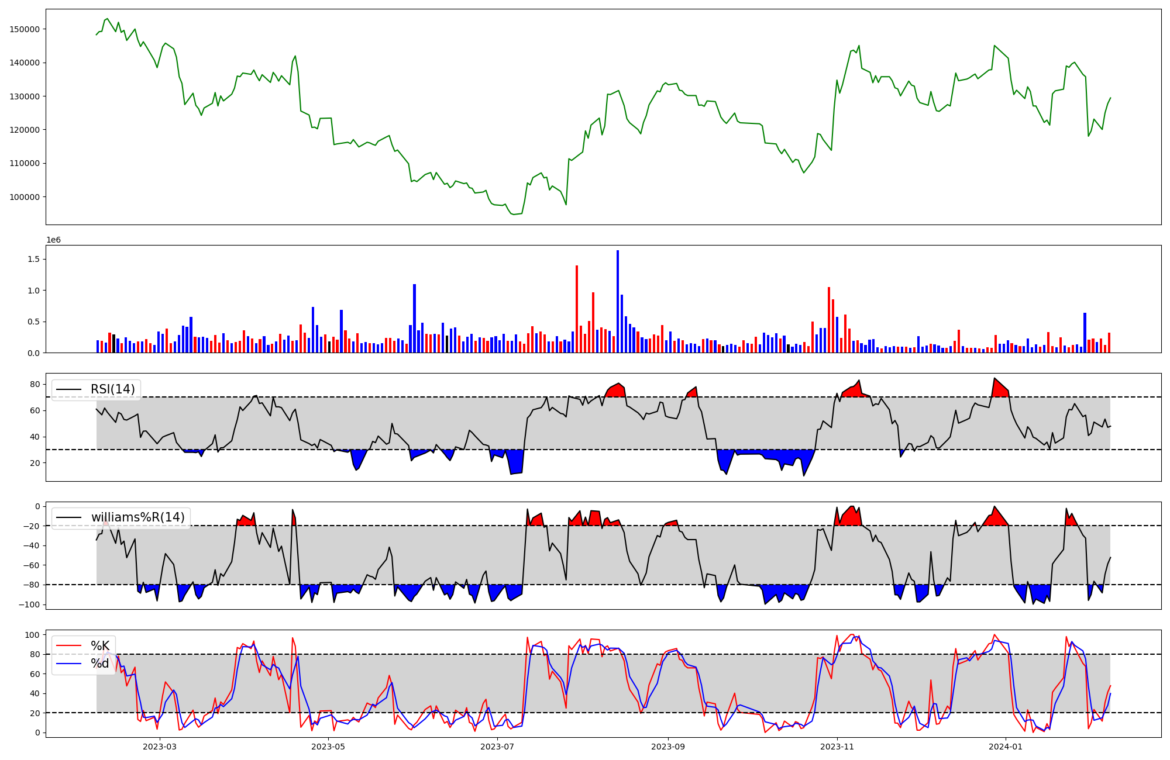The image size is (1170, 760).
Task: Click the 2023-05 date axis label
Action: point(328,747)
